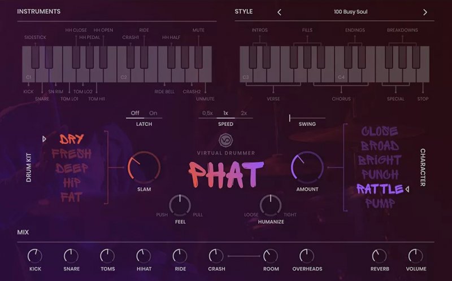
Task: Click the Reverb knob
Action: pyautogui.click(x=379, y=256)
